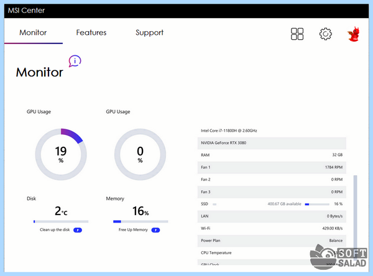Switch to the Support tab
The image size is (373, 276).
149,32
